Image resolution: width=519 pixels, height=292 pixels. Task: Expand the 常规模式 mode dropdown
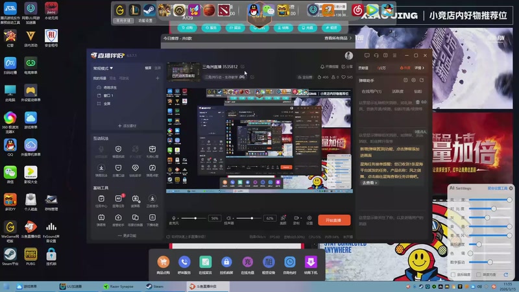point(103,68)
